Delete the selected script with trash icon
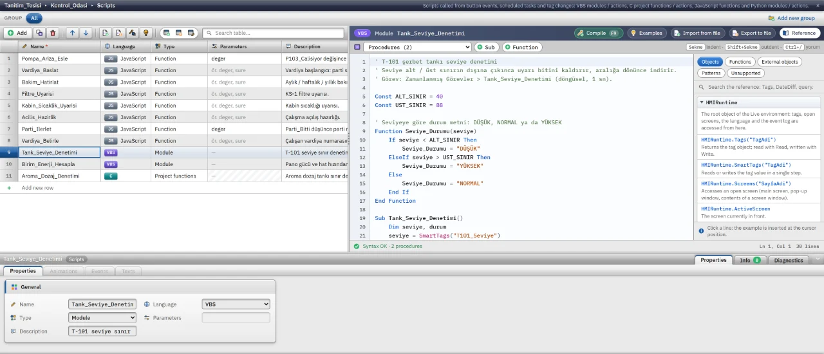The height and width of the screenshot is (354, 824). pos(53,33)
